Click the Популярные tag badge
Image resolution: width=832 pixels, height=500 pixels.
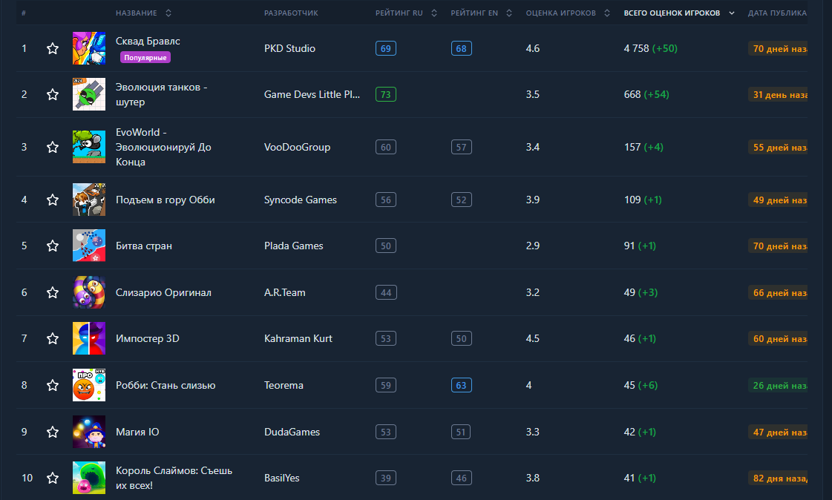(x=146, y=57)
